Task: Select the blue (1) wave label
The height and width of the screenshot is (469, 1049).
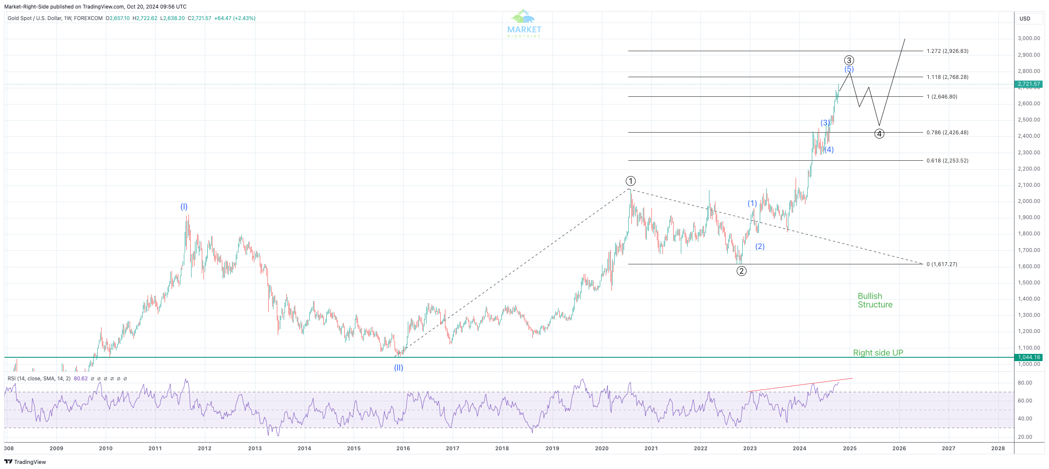Action: pos(752,204)
